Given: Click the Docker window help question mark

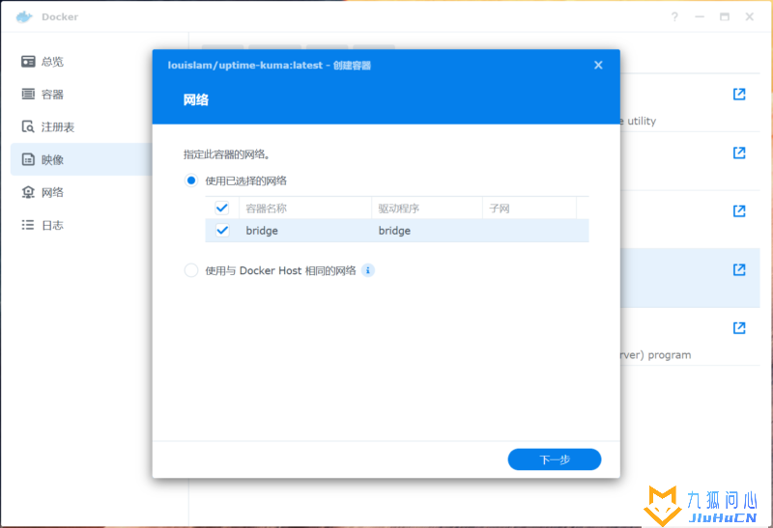Looking at the screenshot, I should coord(674,16).
